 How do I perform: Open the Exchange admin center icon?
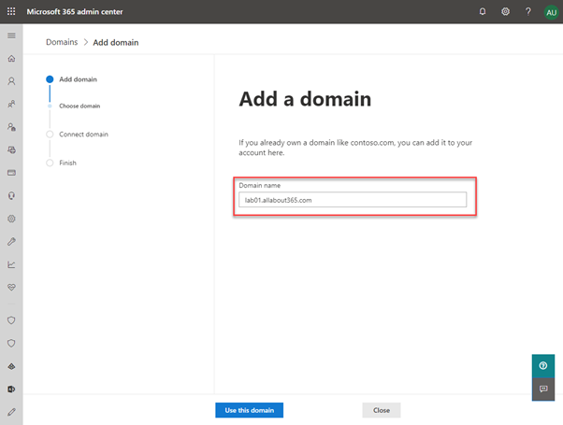(x=11, y=388)
